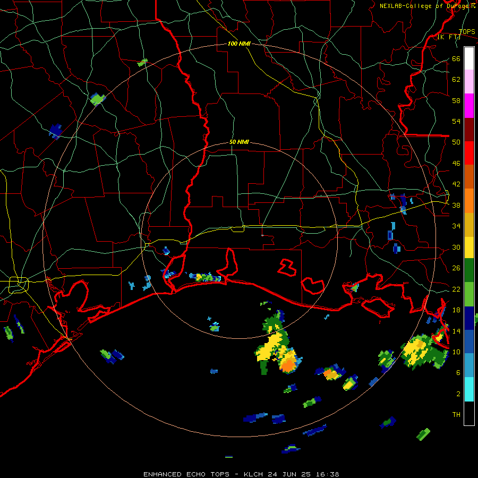Click the dark green legend swatch

(469, 270)
